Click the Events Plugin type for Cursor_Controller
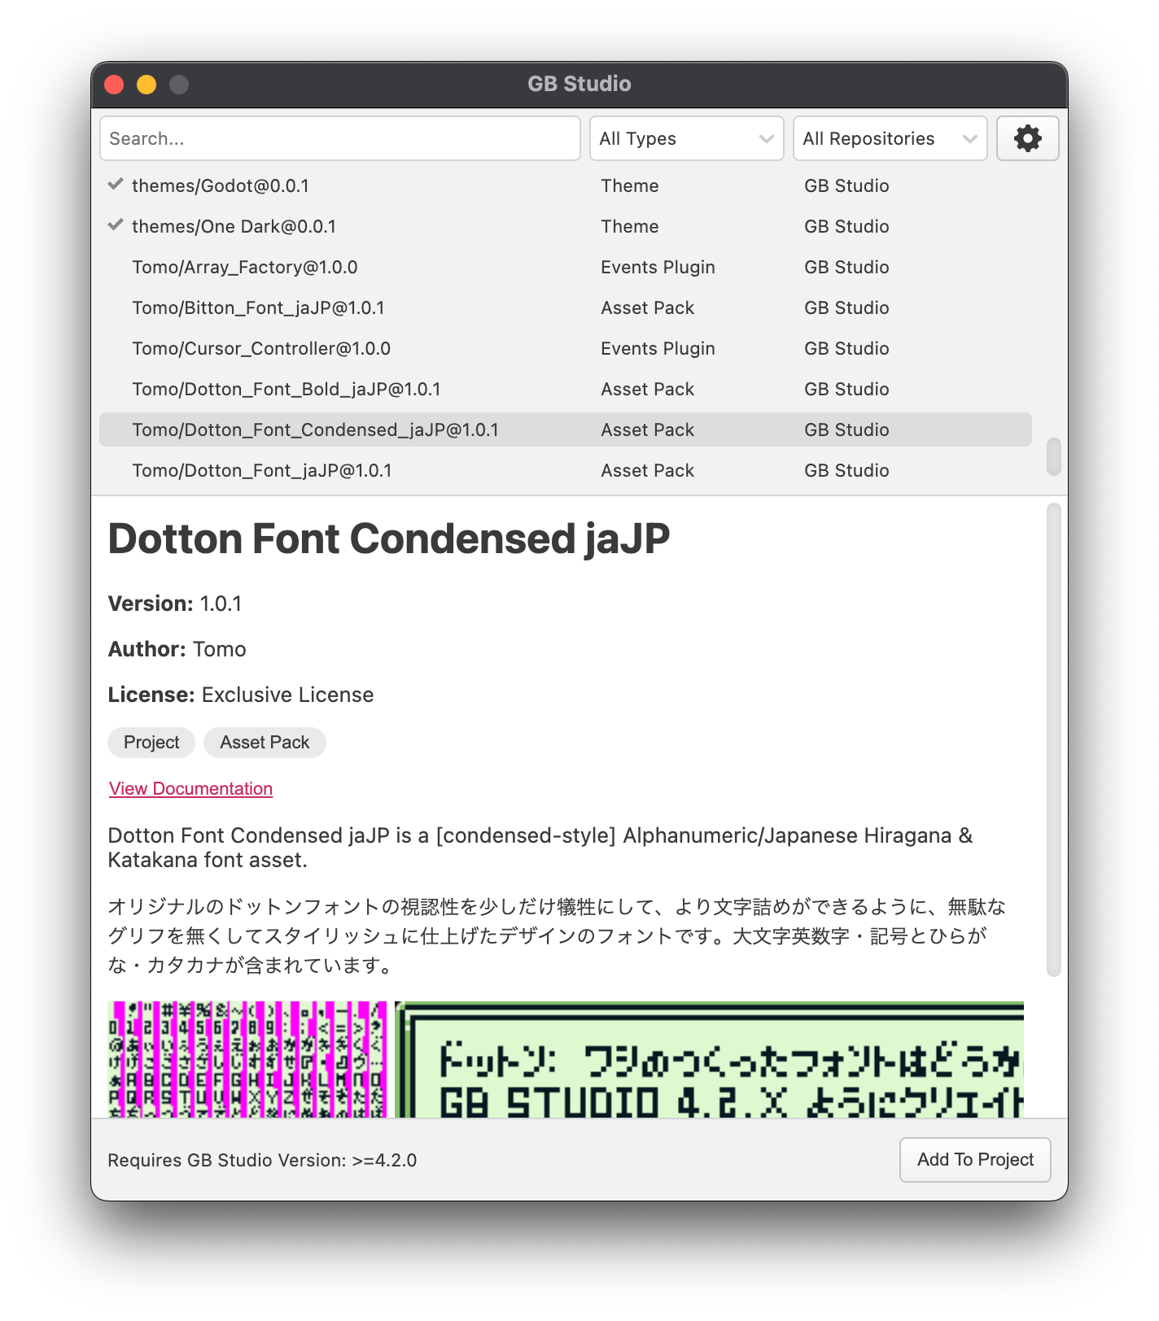The width and height of the screenshot is (1159, 1321). 658,348
